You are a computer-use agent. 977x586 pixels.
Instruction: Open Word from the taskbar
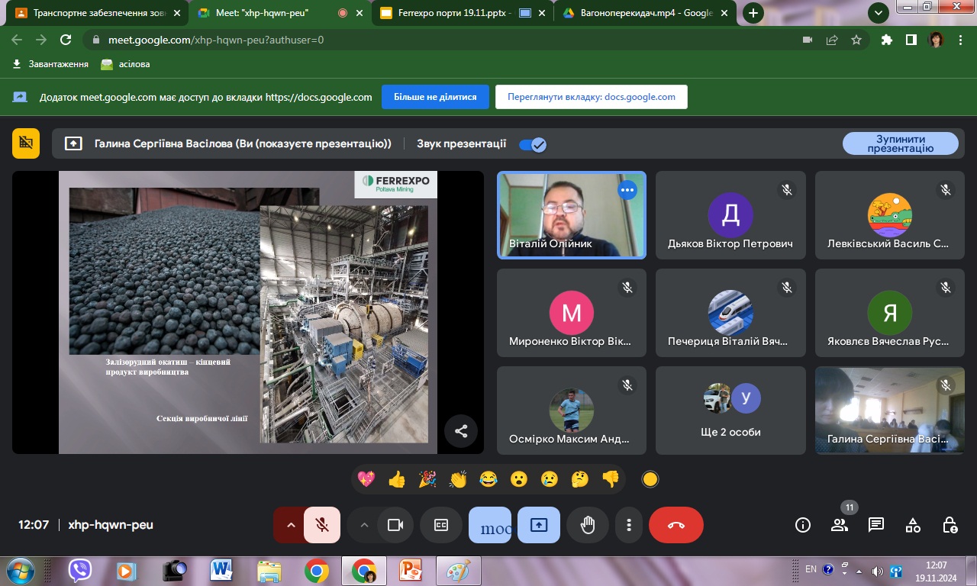point(222,570)
